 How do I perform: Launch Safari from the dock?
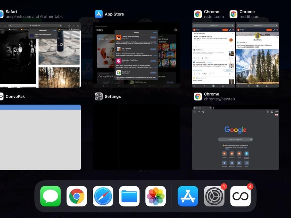click(x=103, y=196)
